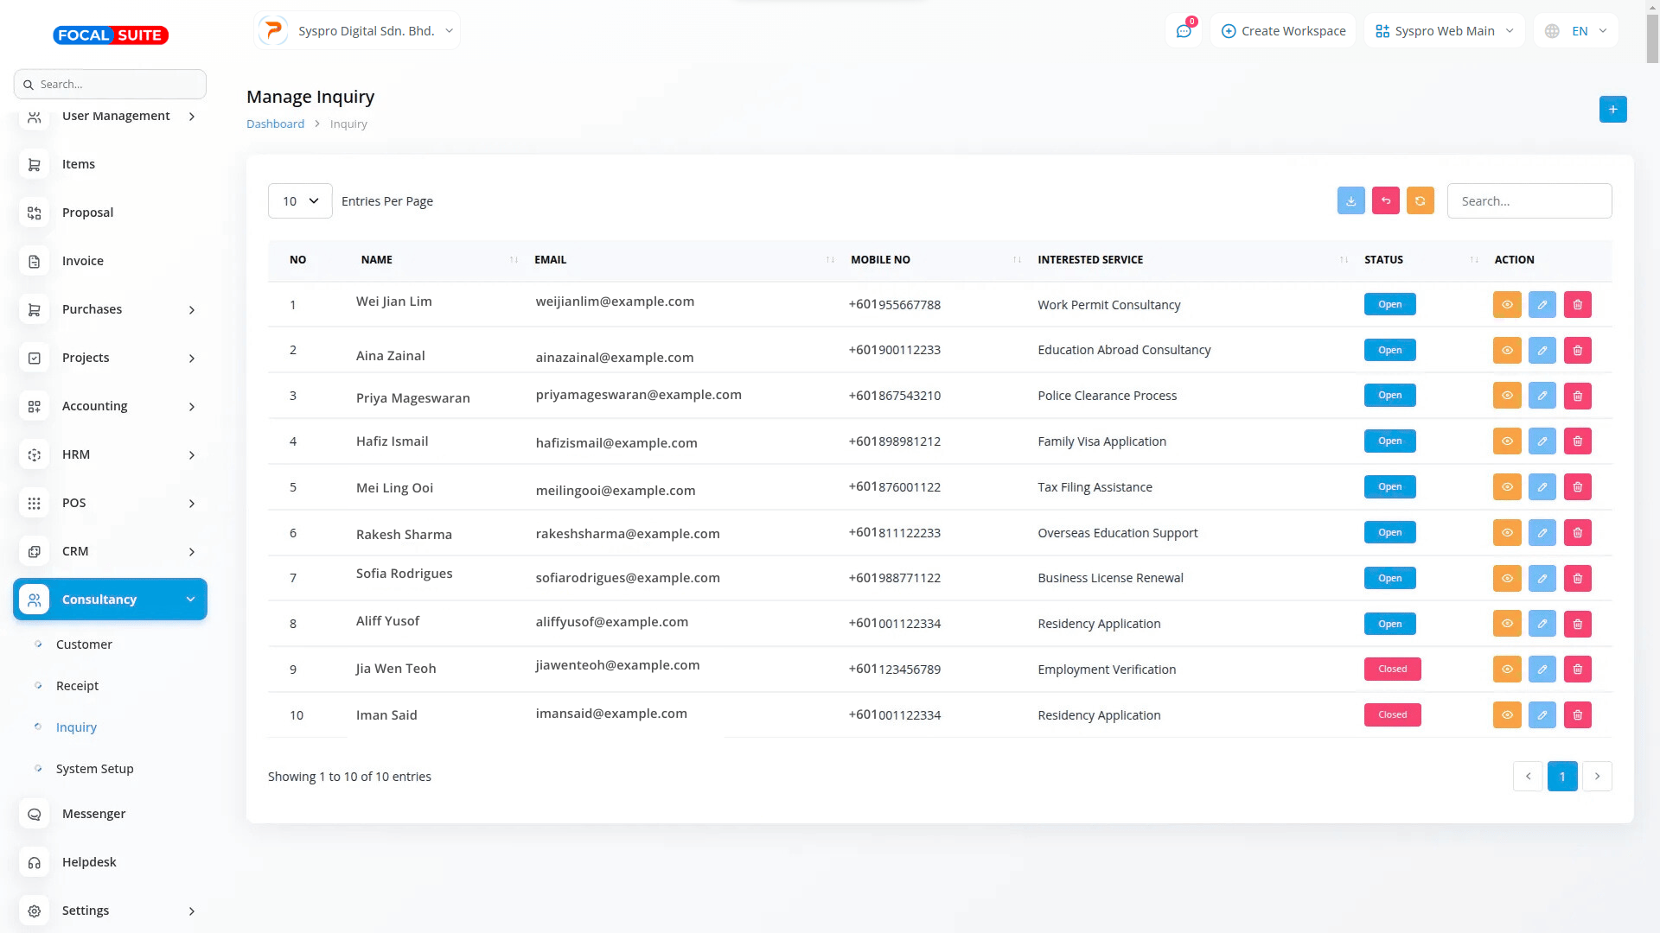Click the blue plus add inquiry button
The height and width of the screenshot is (933, 1660).
click(1612, 109)
